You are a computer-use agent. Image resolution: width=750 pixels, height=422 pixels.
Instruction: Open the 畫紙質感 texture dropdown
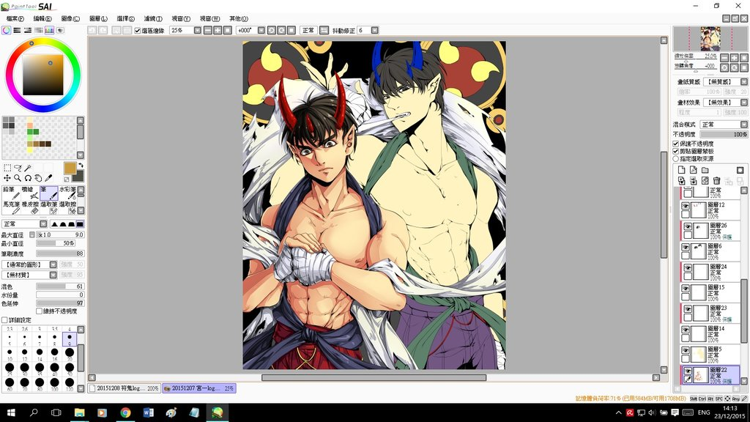[x=744, y=82]
